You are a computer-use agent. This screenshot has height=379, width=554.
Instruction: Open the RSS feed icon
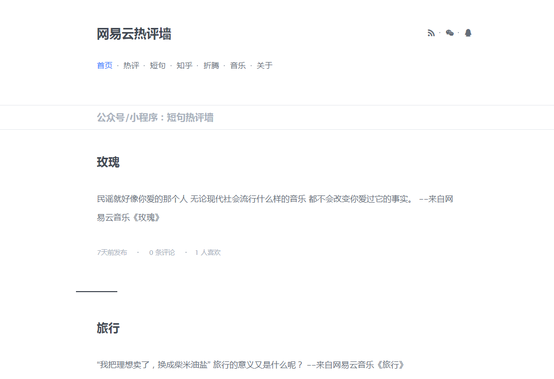coord(430,33)
